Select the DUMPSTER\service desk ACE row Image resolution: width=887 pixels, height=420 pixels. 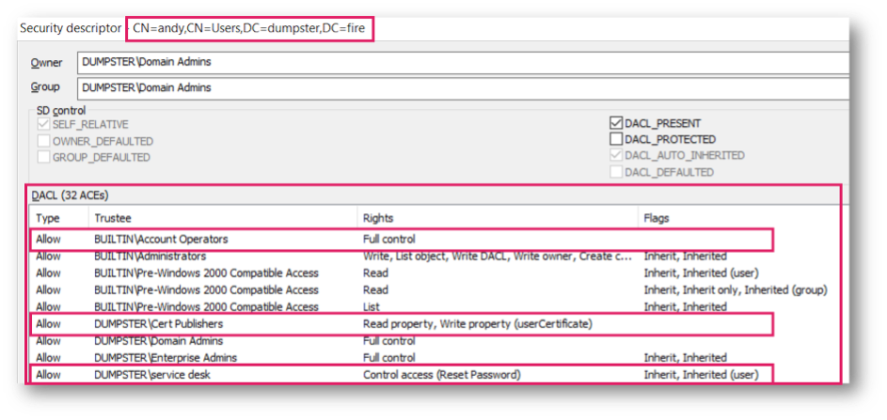pos(402,375)
